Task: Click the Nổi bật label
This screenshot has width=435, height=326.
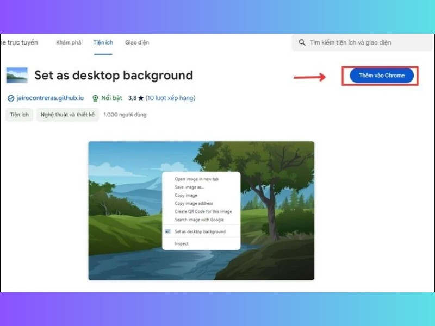Action: [x=111, y=98]
